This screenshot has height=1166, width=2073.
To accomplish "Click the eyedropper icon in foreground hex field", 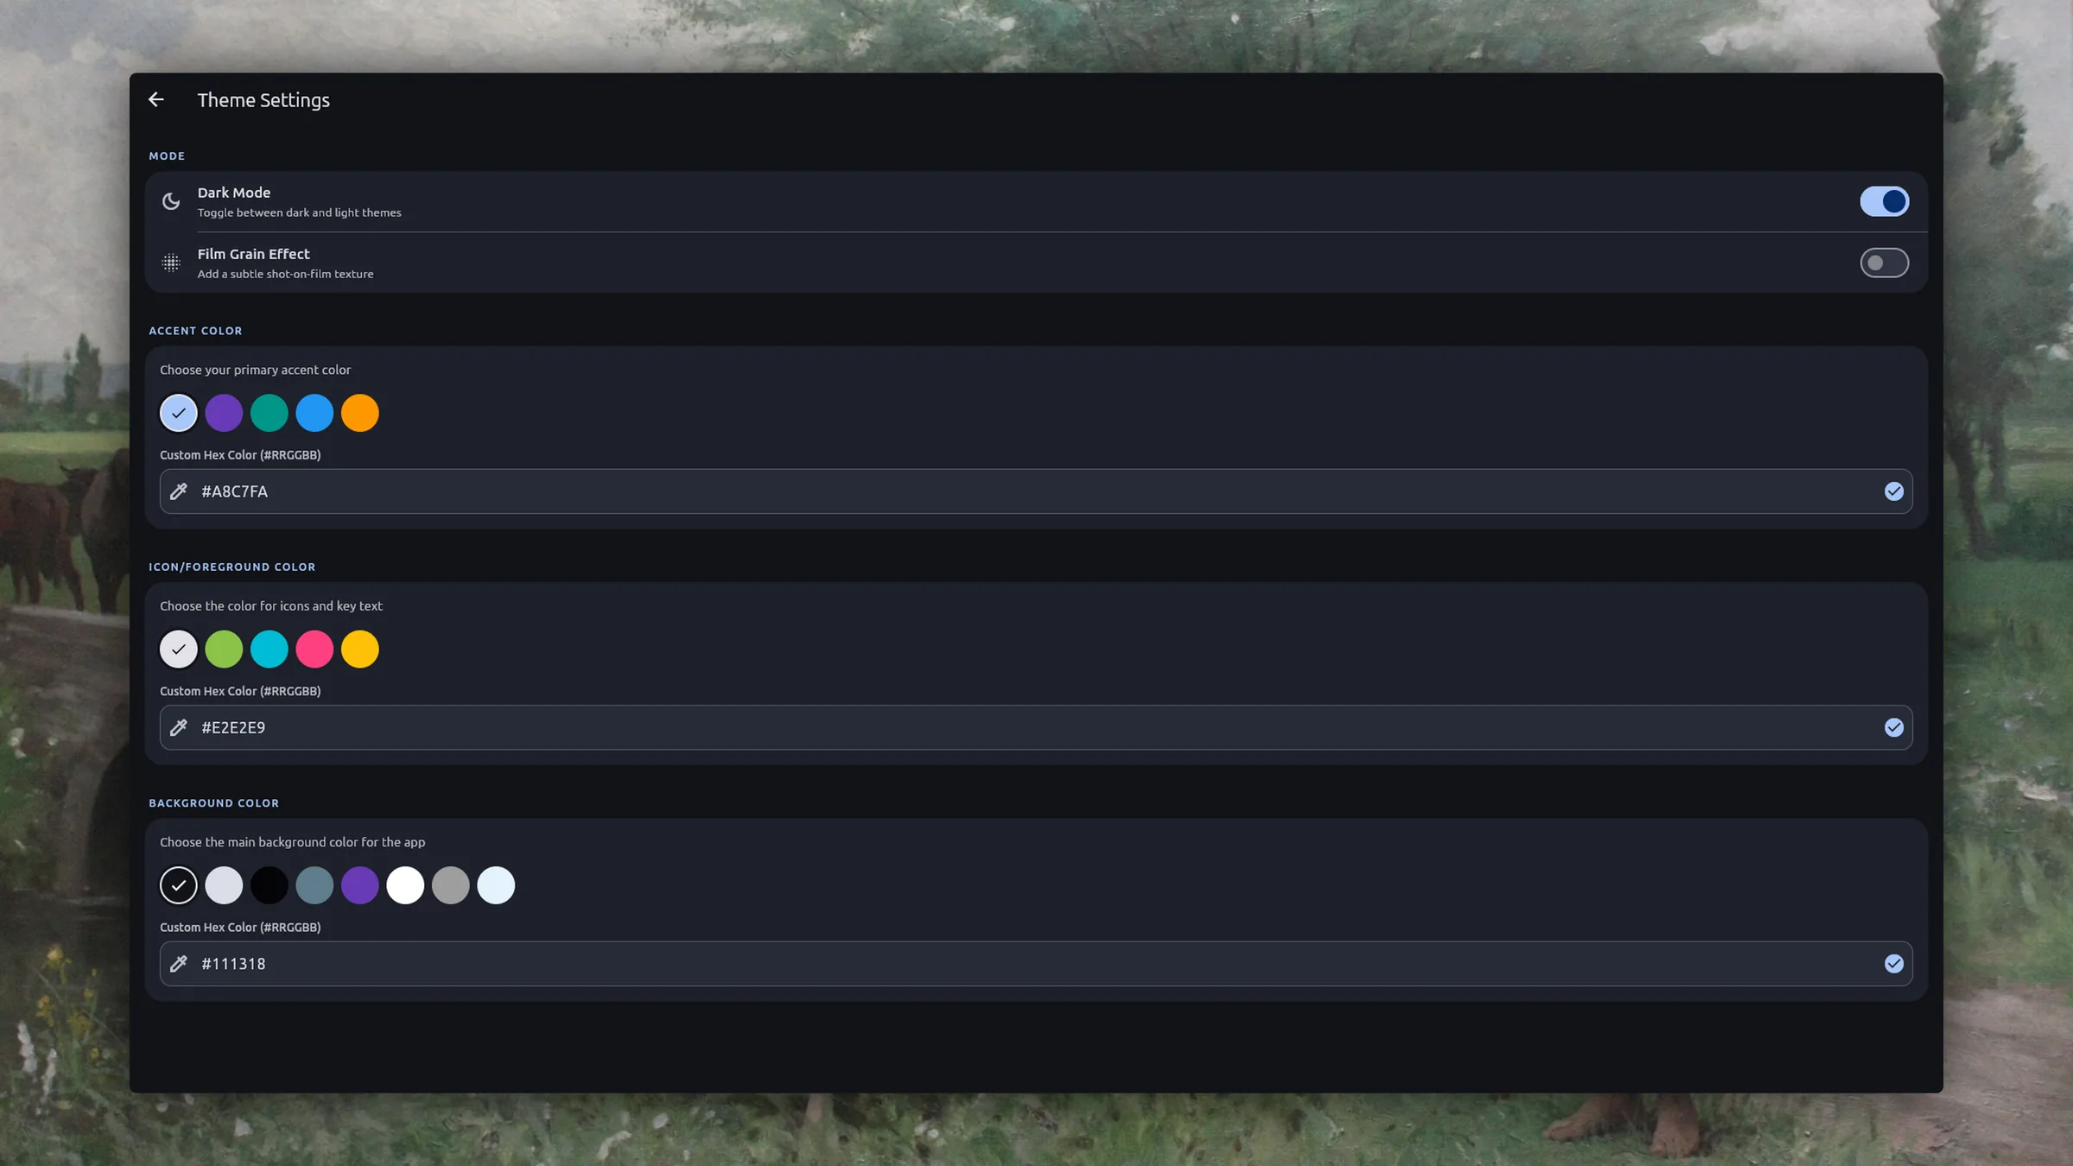I will 179,727.
